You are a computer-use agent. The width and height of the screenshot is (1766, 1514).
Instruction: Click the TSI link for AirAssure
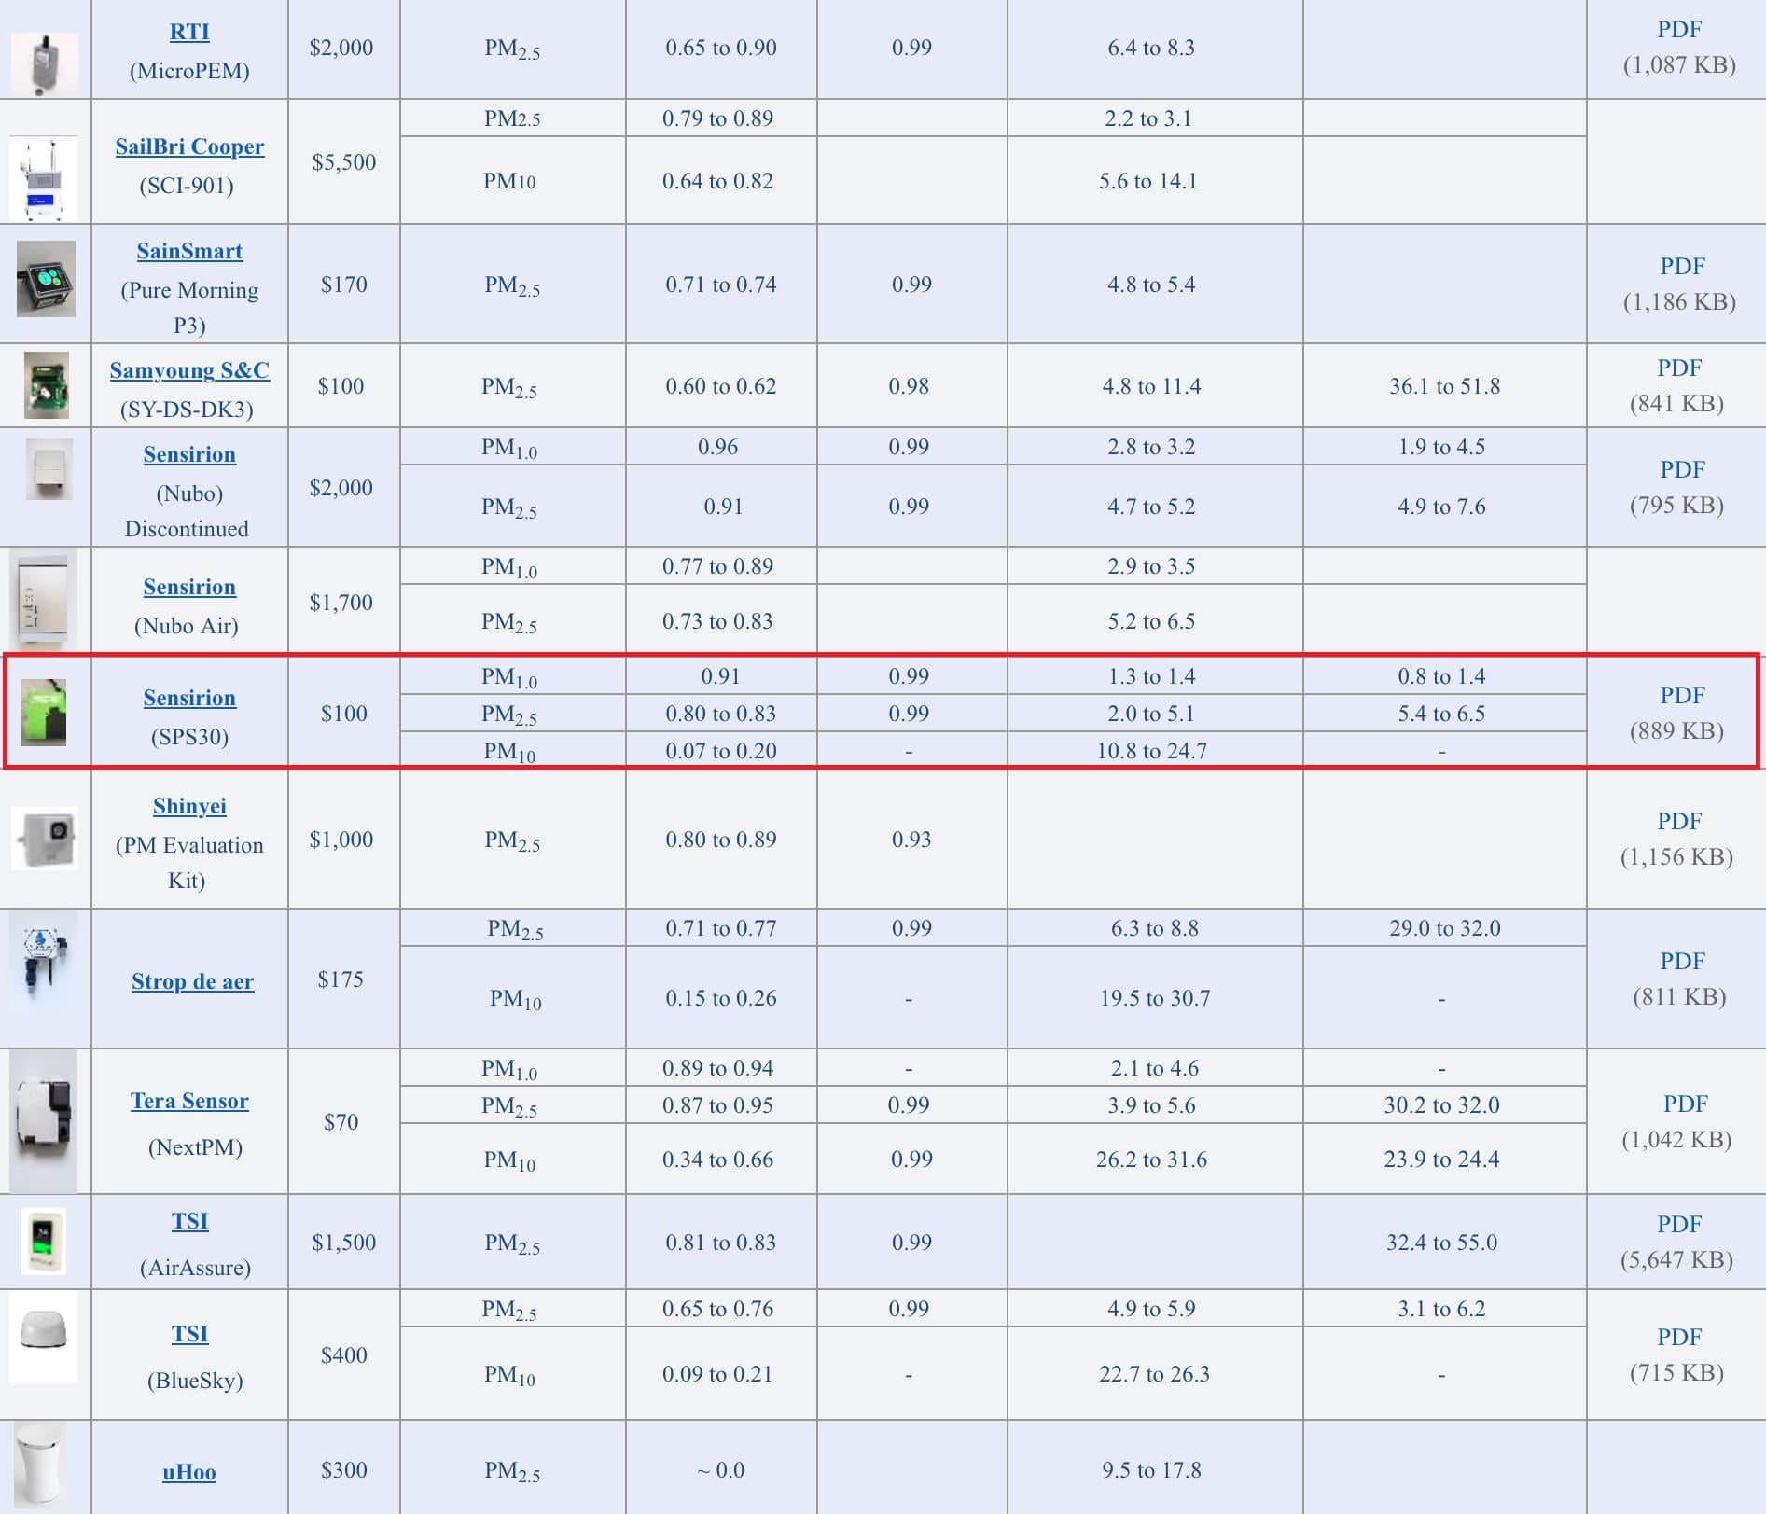pos(189,1221)
